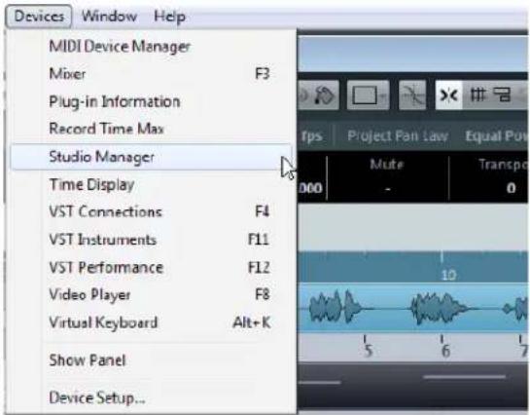Toggle the snap to zero crossing icon
The height and width of the screenshot is (415, 530).
(412, 95)
